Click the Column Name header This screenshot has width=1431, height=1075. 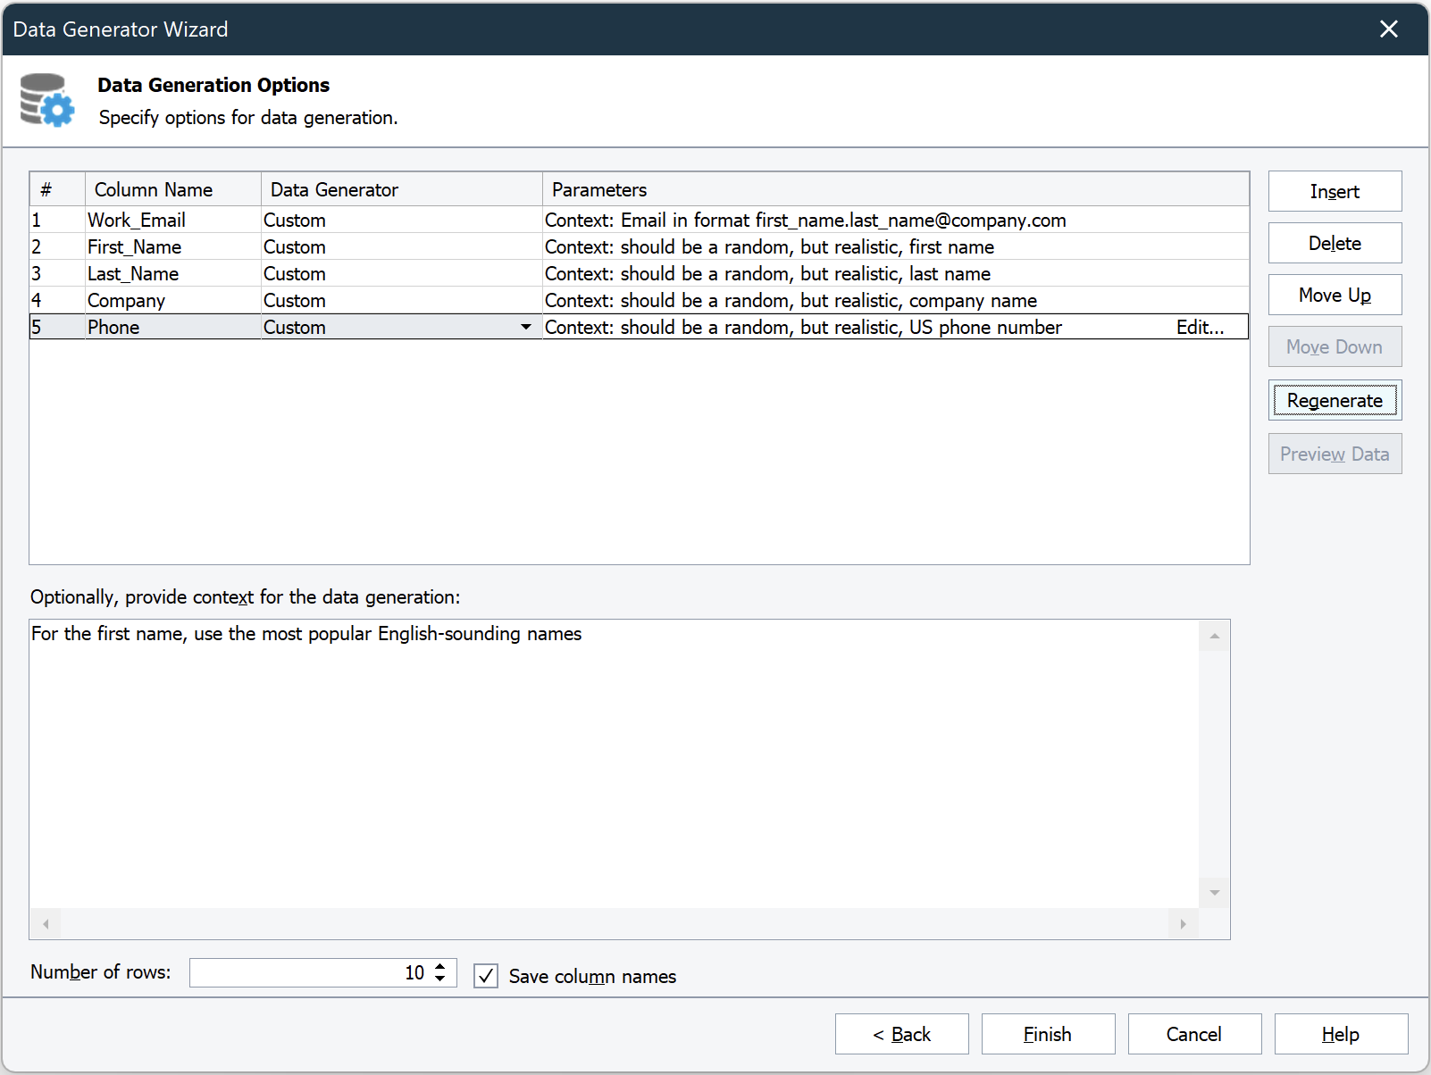(154, 189)
